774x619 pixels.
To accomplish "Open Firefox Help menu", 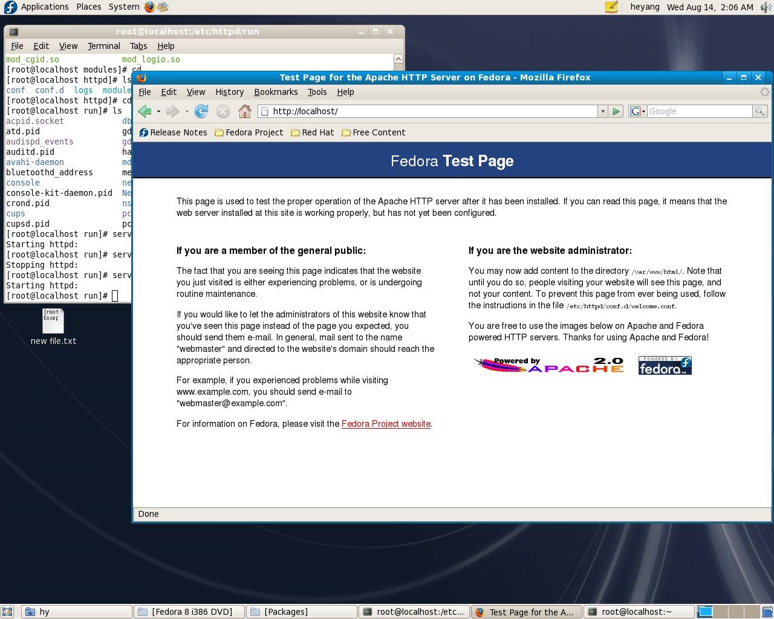I will coord(345,92).
